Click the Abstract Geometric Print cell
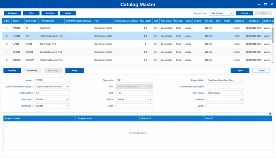This screenshot has width=276, height=158. [x=51, y=52]
